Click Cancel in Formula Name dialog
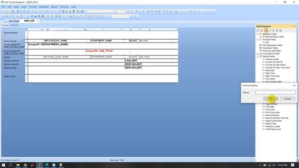The width and height of the screenshot is (299, 168). click(287, 98)
